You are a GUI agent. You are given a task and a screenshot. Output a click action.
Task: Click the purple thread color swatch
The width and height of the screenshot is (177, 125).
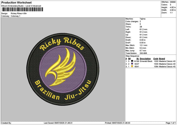132,64
